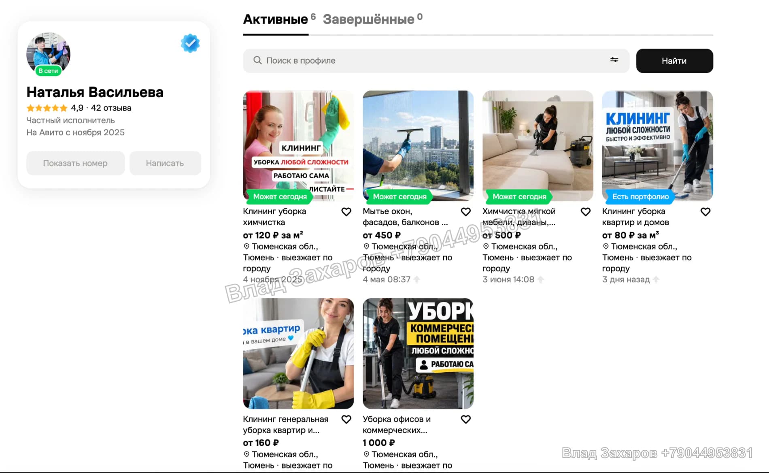Favorite the 'Клининг уборка химчистка' listing heart
Image resolution: width=769 pixels, height=473 pixels.
346,212
